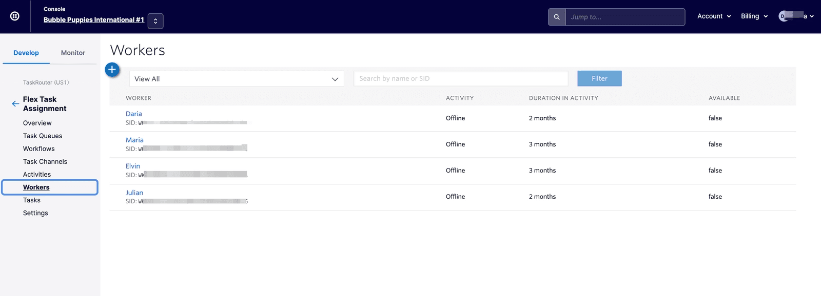Open worker Julian's details

click(x=134, y=193)
